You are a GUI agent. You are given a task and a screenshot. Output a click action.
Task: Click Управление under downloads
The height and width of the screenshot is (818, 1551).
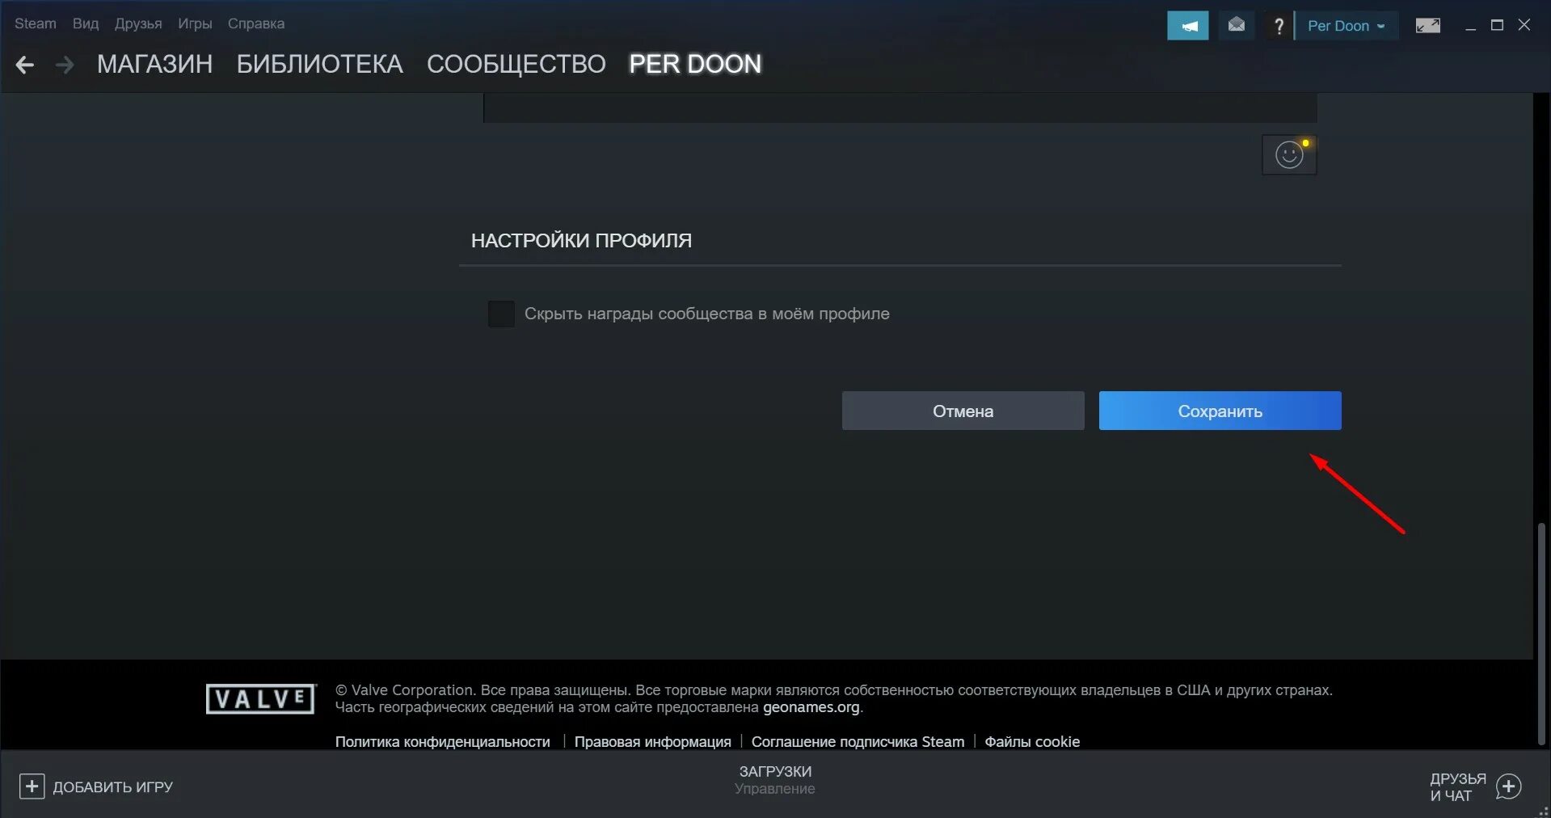point(775,789)
